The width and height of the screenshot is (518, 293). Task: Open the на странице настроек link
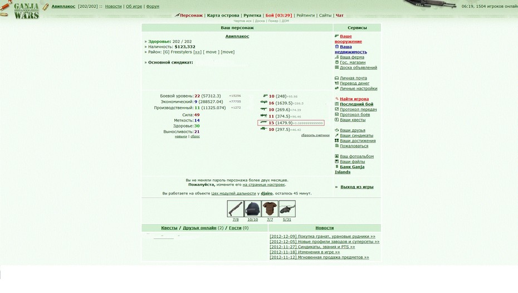(263, 184)
